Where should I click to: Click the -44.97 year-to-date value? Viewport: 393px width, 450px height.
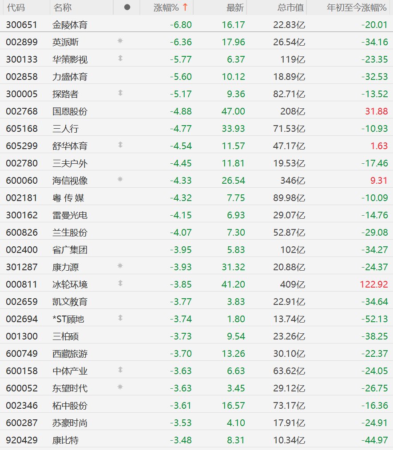(375, 440)
